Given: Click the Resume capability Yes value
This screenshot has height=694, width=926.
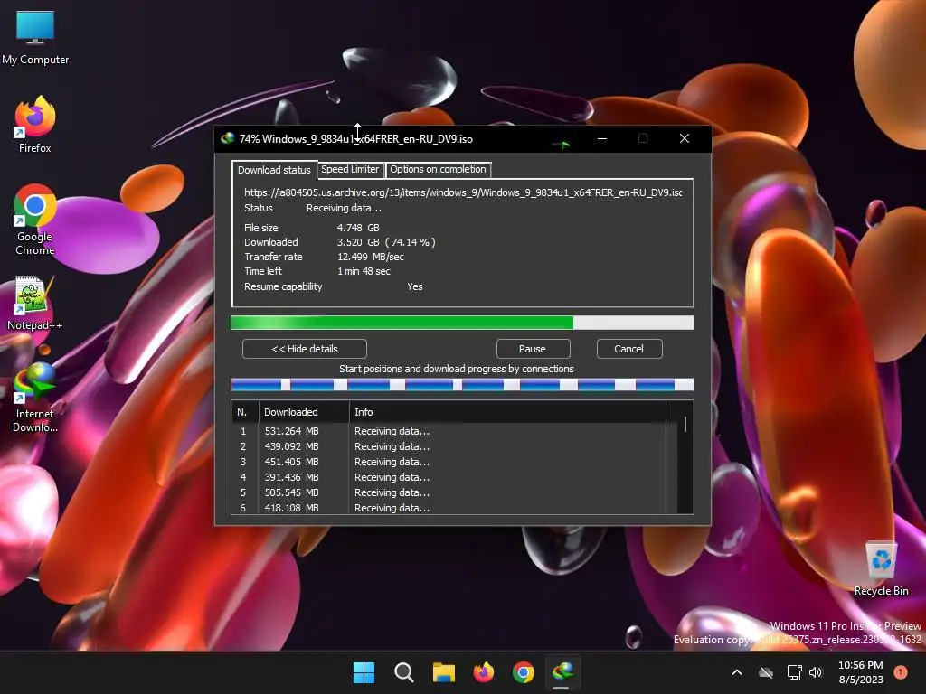Looking at the screenshot, I should pyautogui.click(x=414, y=286).
